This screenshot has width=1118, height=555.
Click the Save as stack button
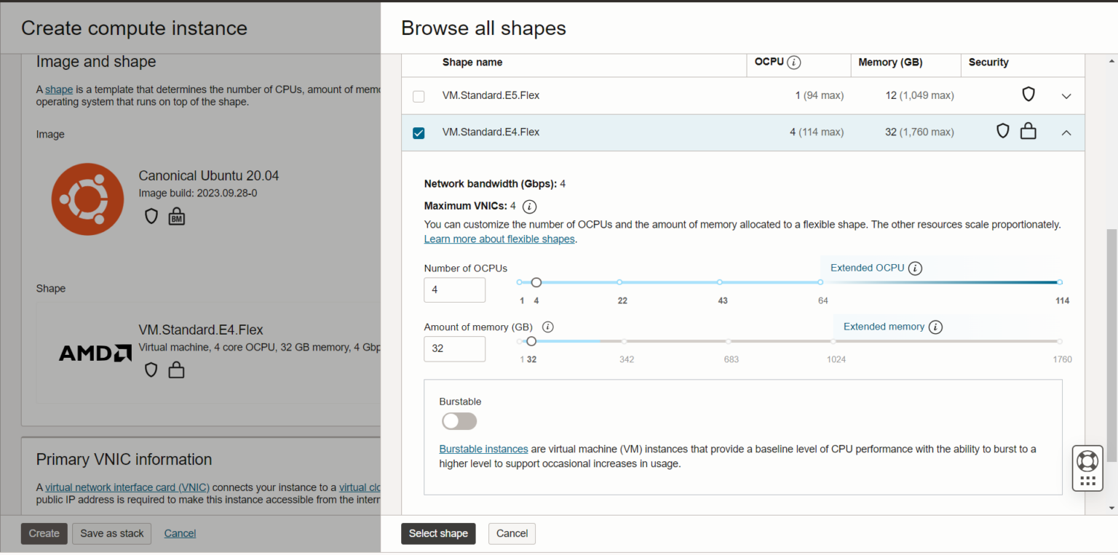tap(112, 534)
